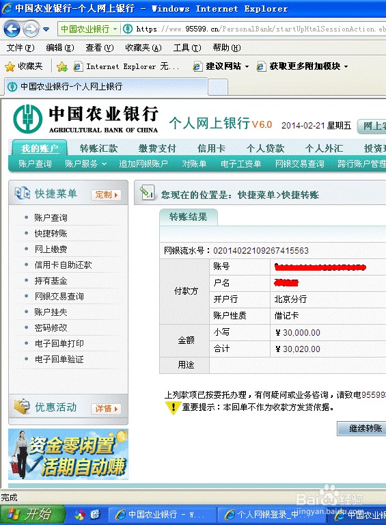Click the 资金零闲置 活期自动赚 banner
This screenshot has width=386, height=525.
68,455
